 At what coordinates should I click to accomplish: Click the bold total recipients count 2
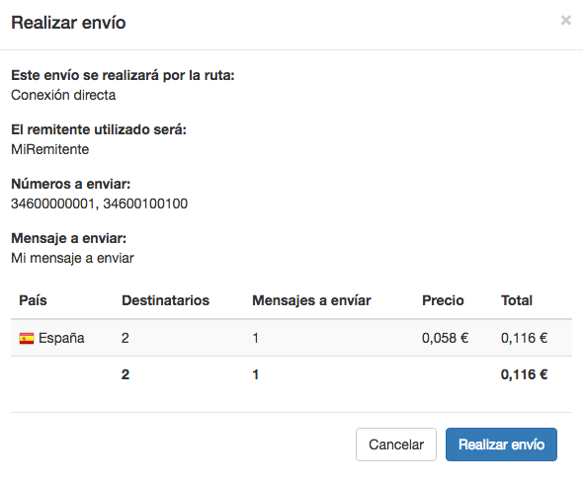125,374
